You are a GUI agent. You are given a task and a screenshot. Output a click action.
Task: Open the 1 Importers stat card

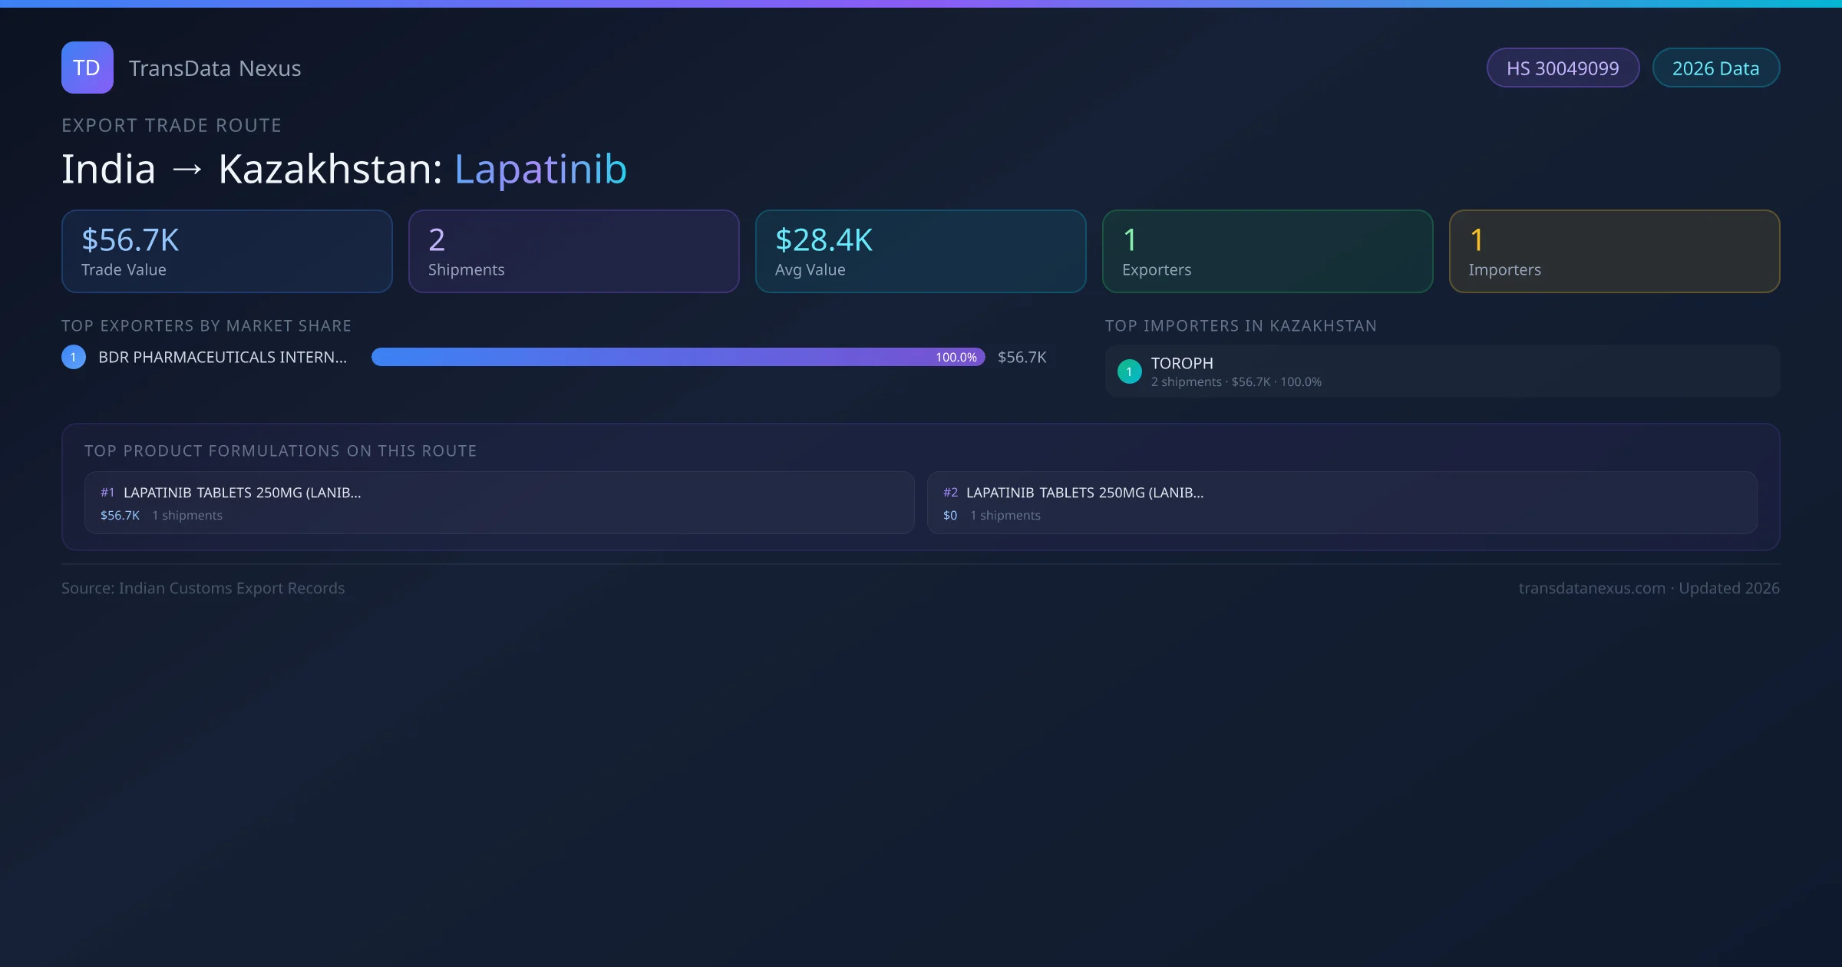click(1614, 252)
